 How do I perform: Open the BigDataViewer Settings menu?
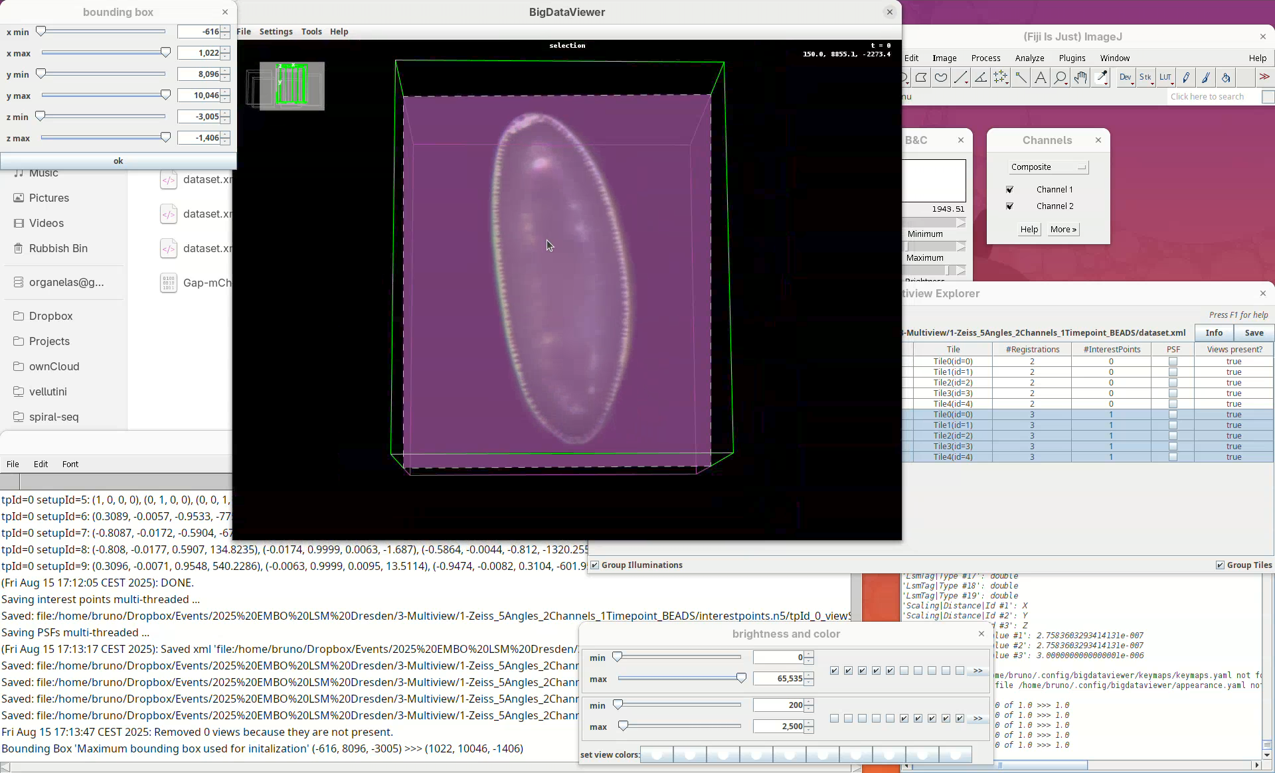pos(276,32)
